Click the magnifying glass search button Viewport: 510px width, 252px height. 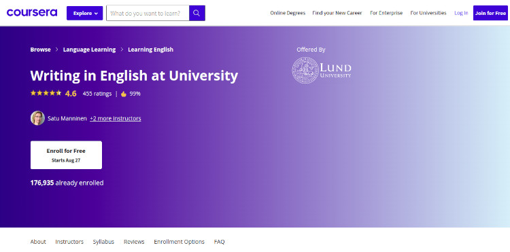[197, 14]
